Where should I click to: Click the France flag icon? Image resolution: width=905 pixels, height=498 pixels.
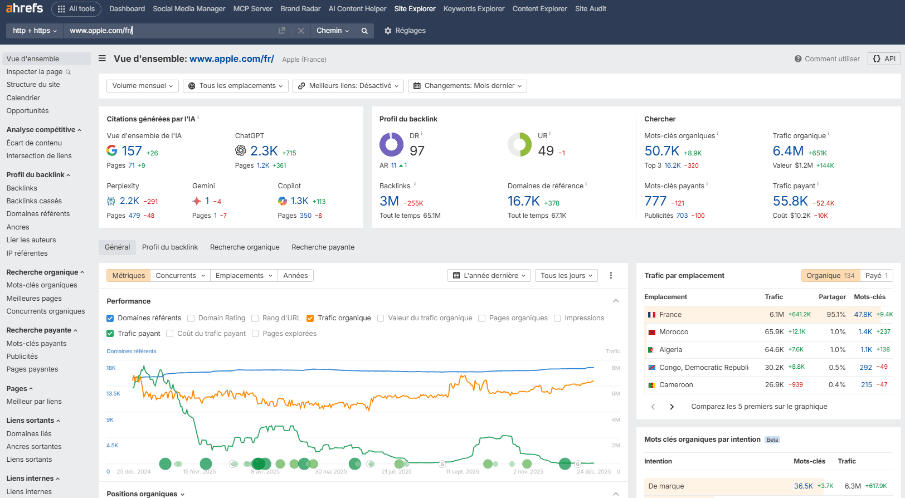pyautogui.click(x=651, y=315)
